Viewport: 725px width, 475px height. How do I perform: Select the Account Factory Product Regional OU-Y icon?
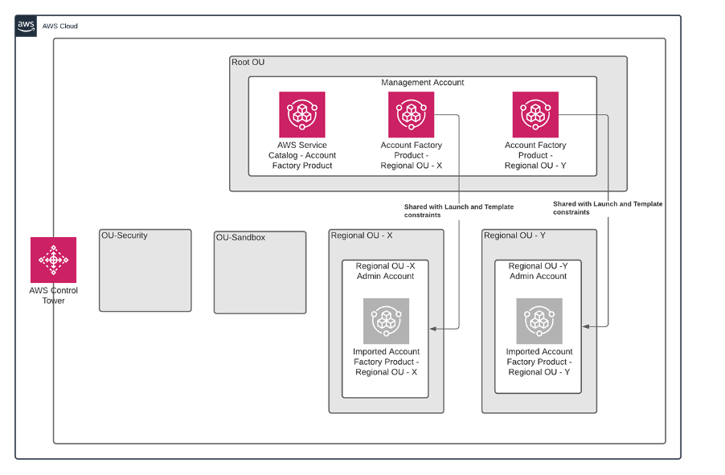pos(535,115)
